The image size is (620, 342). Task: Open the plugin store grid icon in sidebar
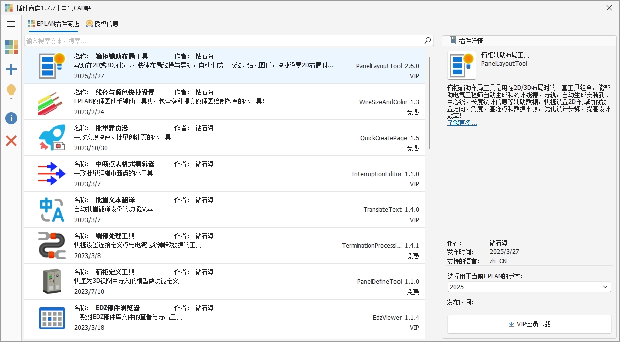pyautogui.click(x=11, y=47)
